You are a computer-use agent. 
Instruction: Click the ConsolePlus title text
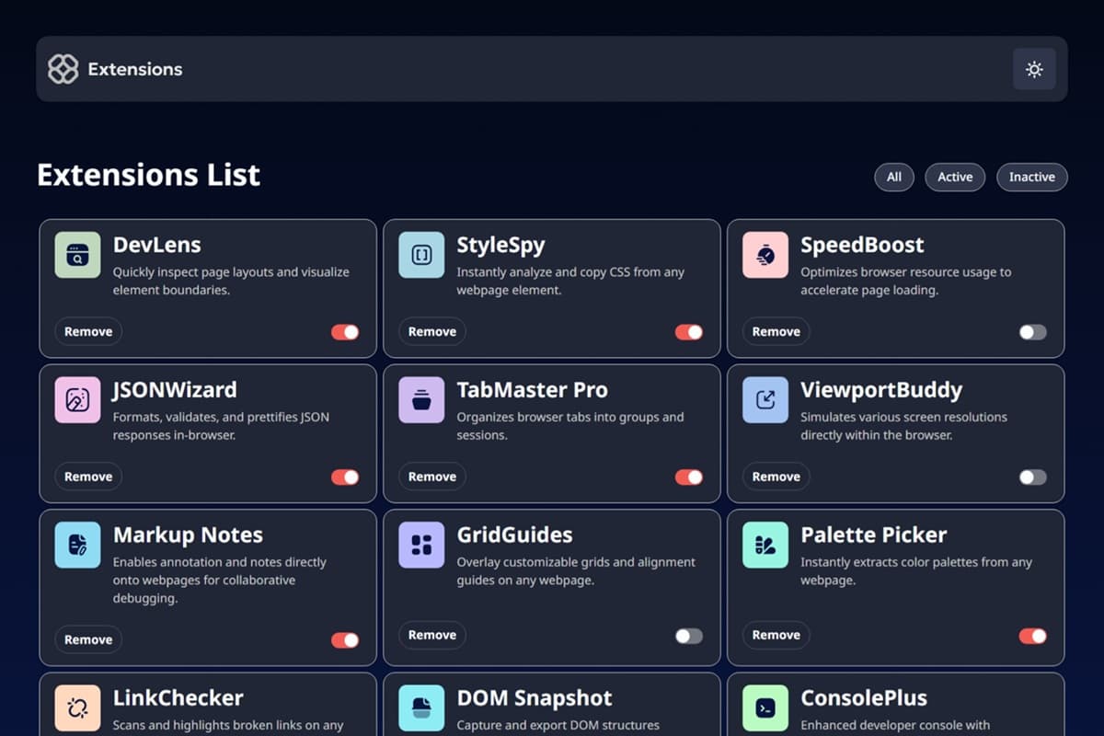tap(864, 698)
